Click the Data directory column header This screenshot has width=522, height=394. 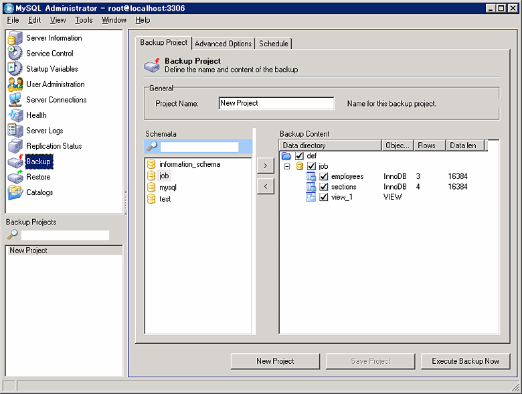click(x=330, y=145)
